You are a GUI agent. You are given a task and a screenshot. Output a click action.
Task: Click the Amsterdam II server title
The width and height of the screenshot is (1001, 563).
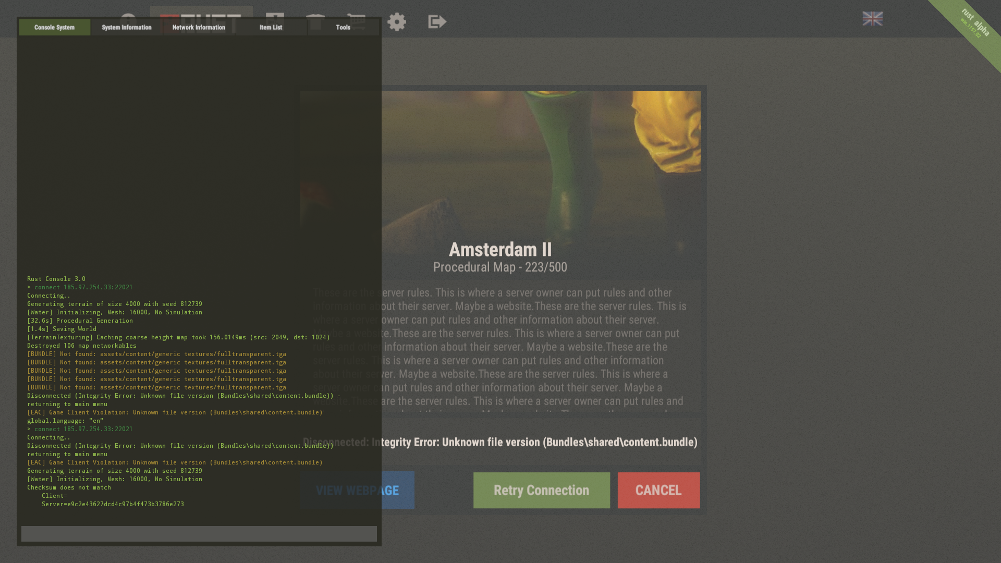click(x=500, y=249)
